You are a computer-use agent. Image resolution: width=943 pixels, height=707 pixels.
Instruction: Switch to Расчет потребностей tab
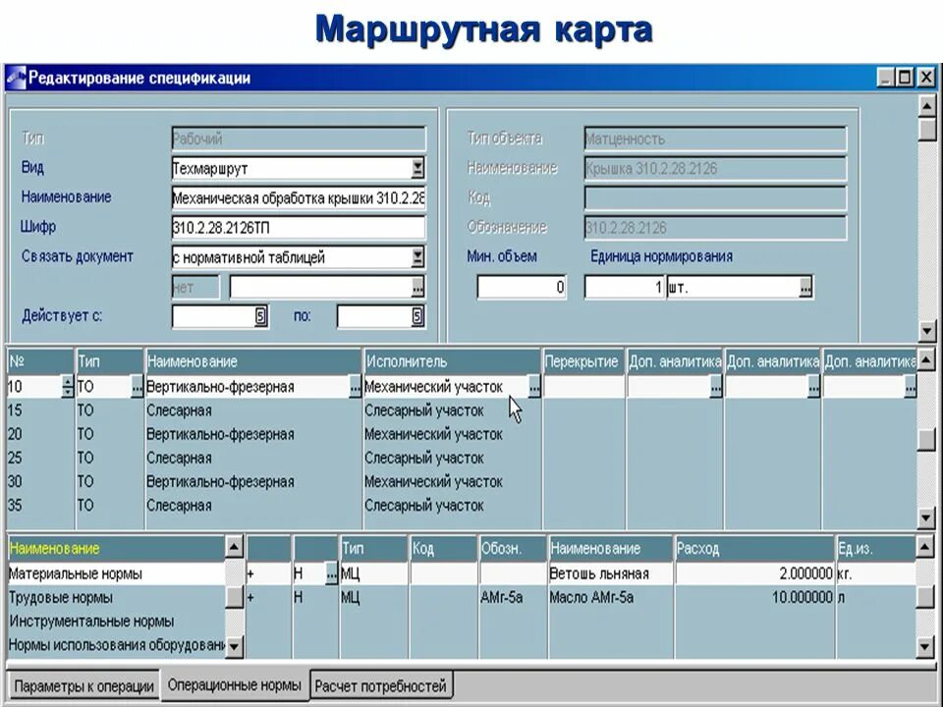[x=381, y=686]
